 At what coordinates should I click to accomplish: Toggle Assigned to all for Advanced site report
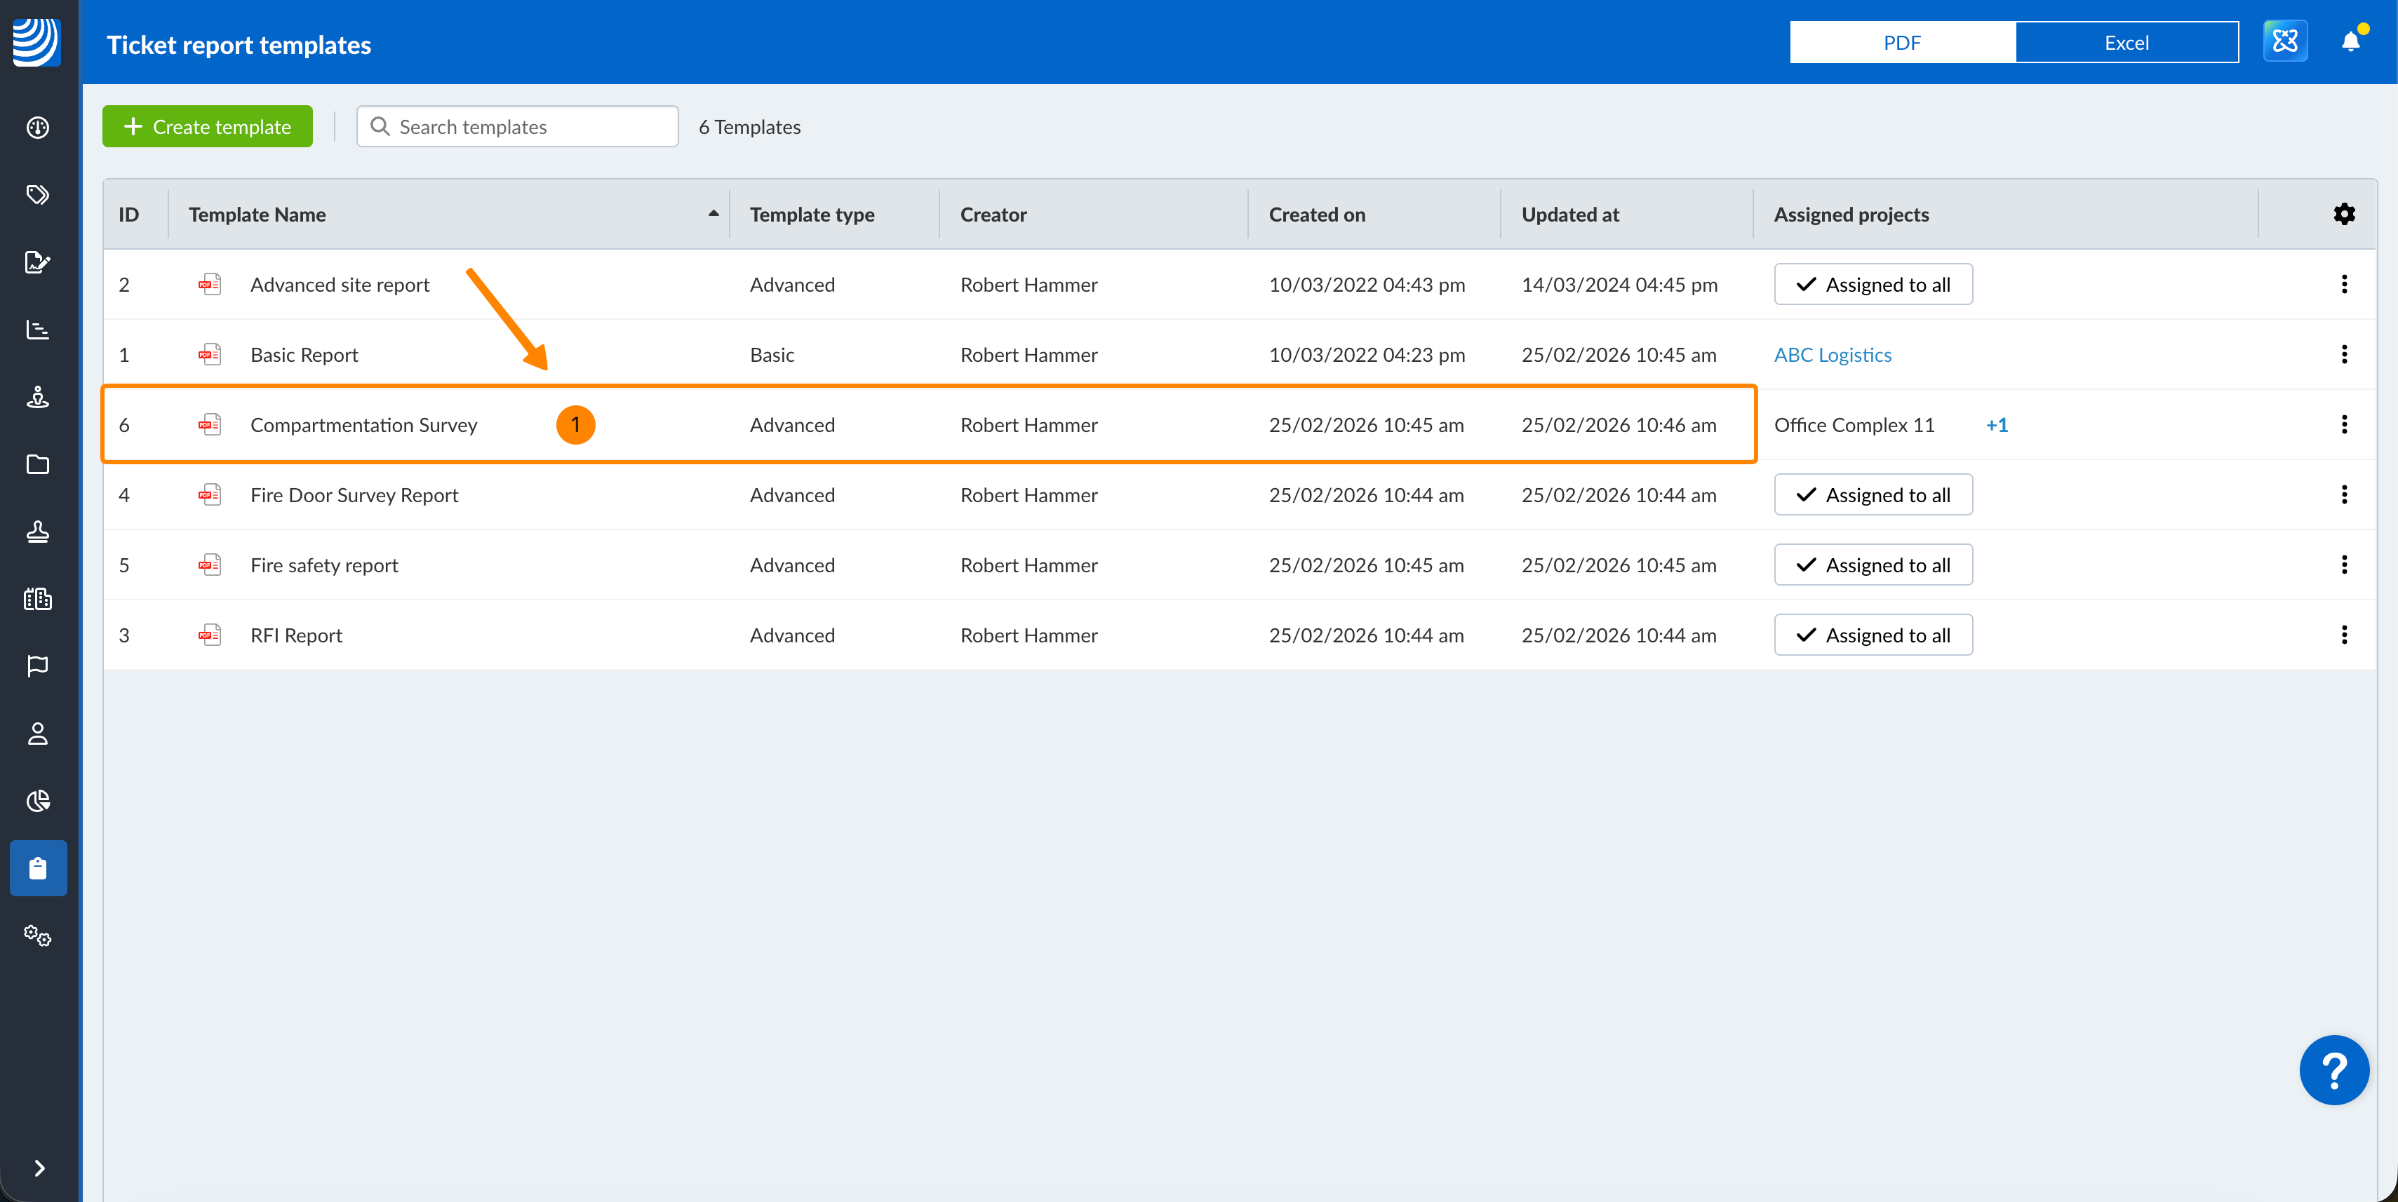1872,285
